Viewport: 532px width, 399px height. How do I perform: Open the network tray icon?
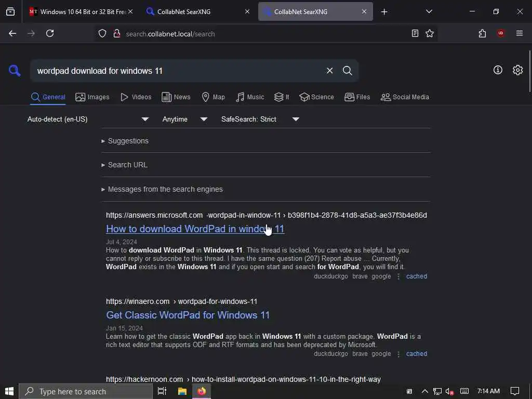pos(437,392)
